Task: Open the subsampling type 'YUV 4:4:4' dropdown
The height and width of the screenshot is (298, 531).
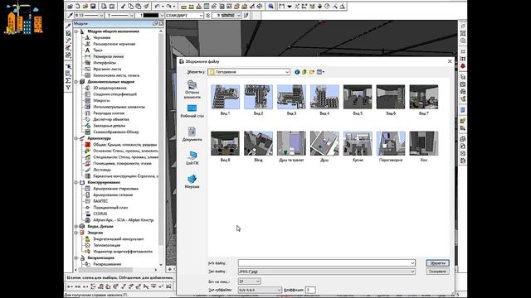Action: 260,290
